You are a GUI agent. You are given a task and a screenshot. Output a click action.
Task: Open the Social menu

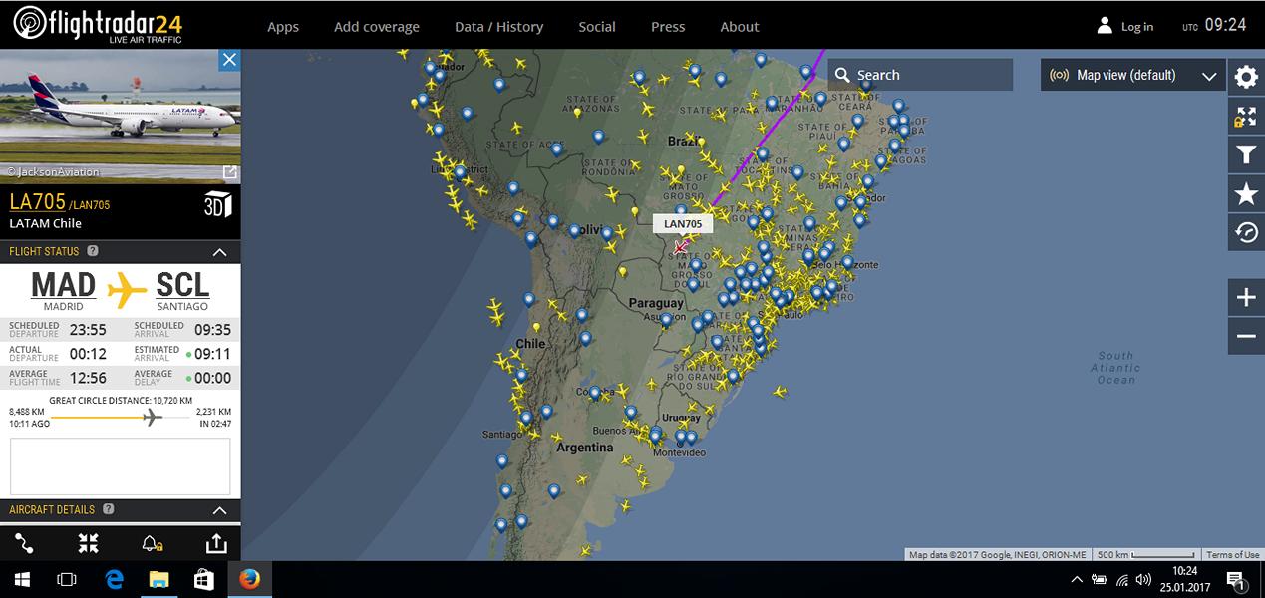(x=597, y=27)
